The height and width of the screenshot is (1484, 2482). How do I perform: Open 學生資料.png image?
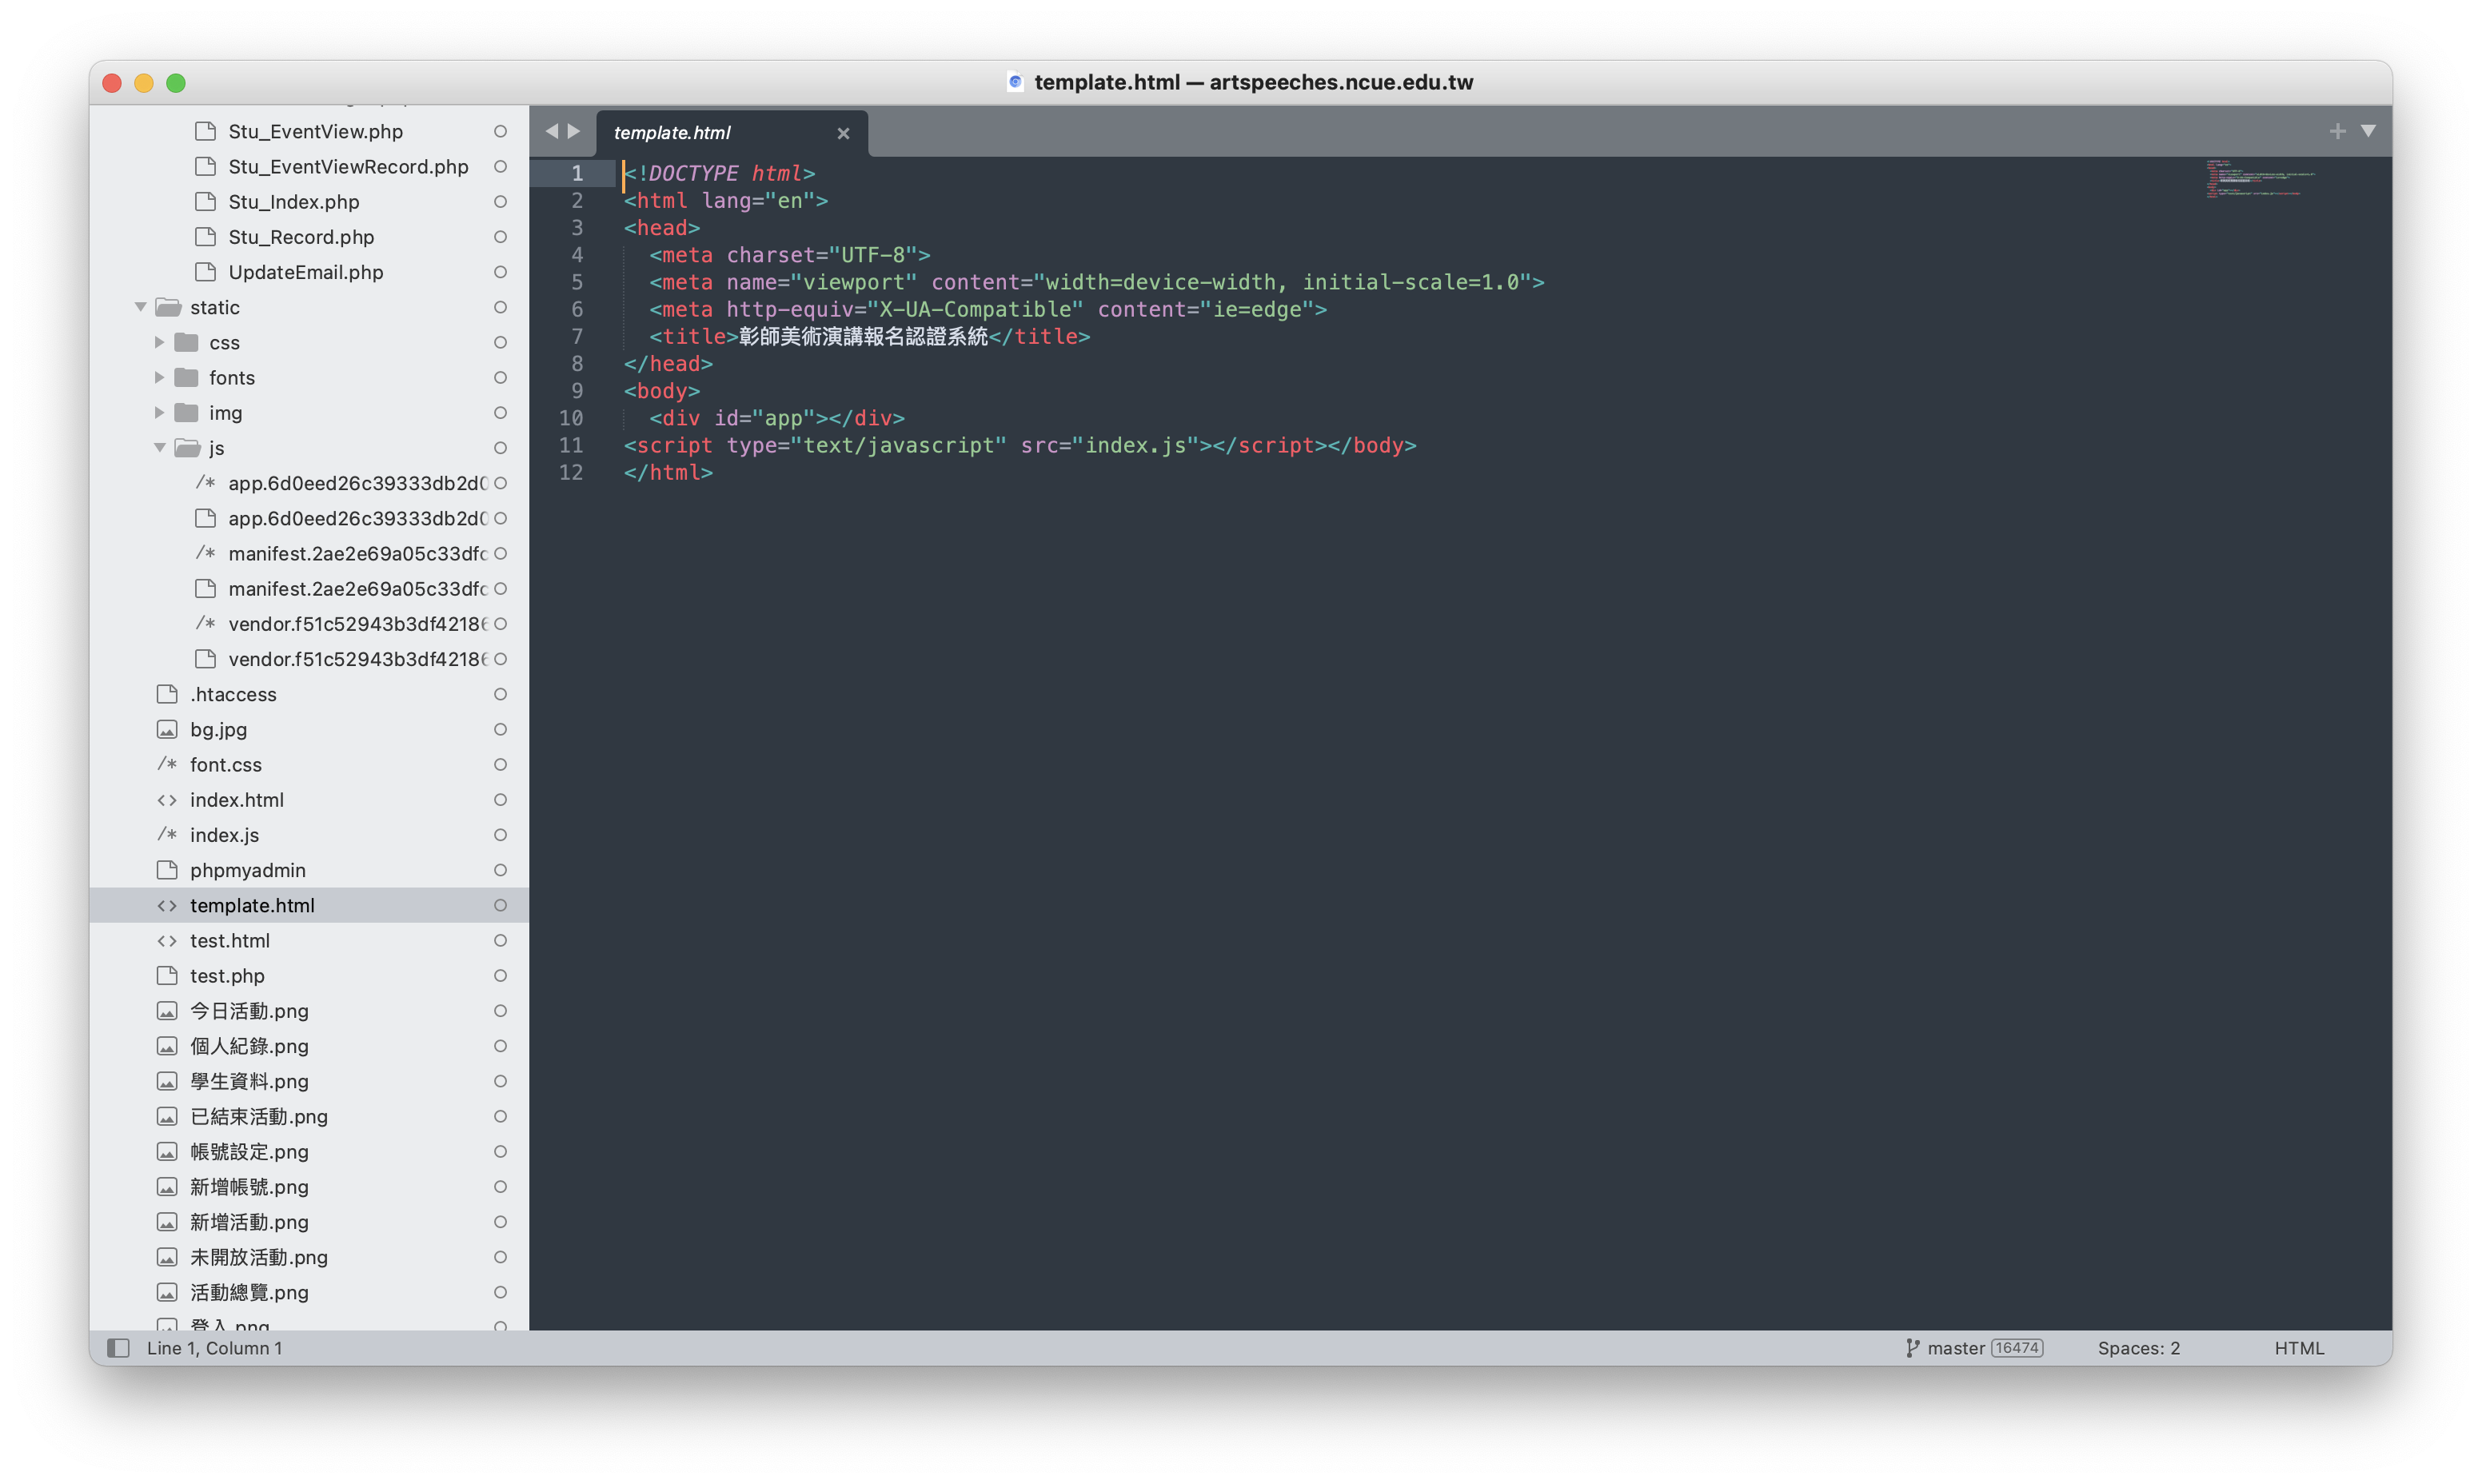pyautogui.click(x=249, y=1081)
